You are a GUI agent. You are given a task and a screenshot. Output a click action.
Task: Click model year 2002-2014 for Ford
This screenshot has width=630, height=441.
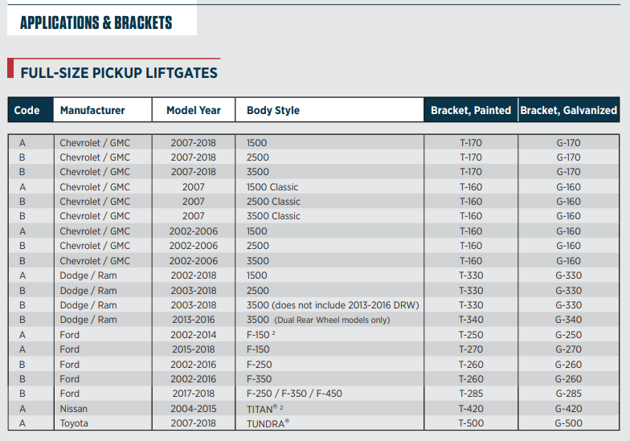[193, 334]
